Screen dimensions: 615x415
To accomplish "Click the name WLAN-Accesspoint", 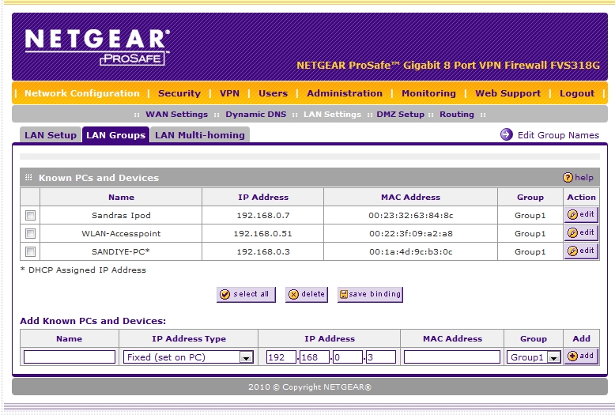I will pyautogui.click(x=121, y=233).
